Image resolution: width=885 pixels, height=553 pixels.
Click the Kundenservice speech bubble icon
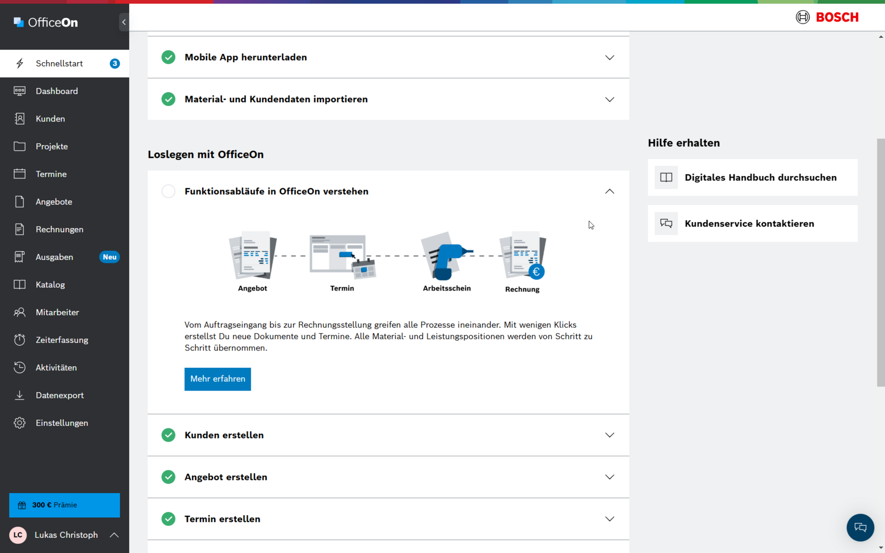[666, 224]
